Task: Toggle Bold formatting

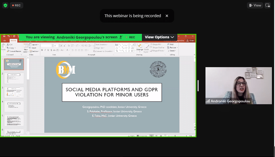Action: point(42,50)
